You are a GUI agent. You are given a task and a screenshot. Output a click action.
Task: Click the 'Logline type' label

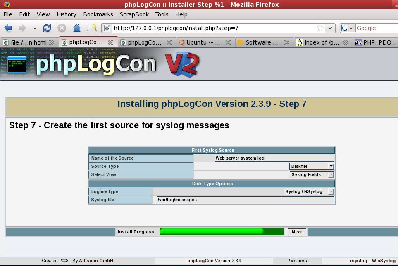tap(105, 191)
